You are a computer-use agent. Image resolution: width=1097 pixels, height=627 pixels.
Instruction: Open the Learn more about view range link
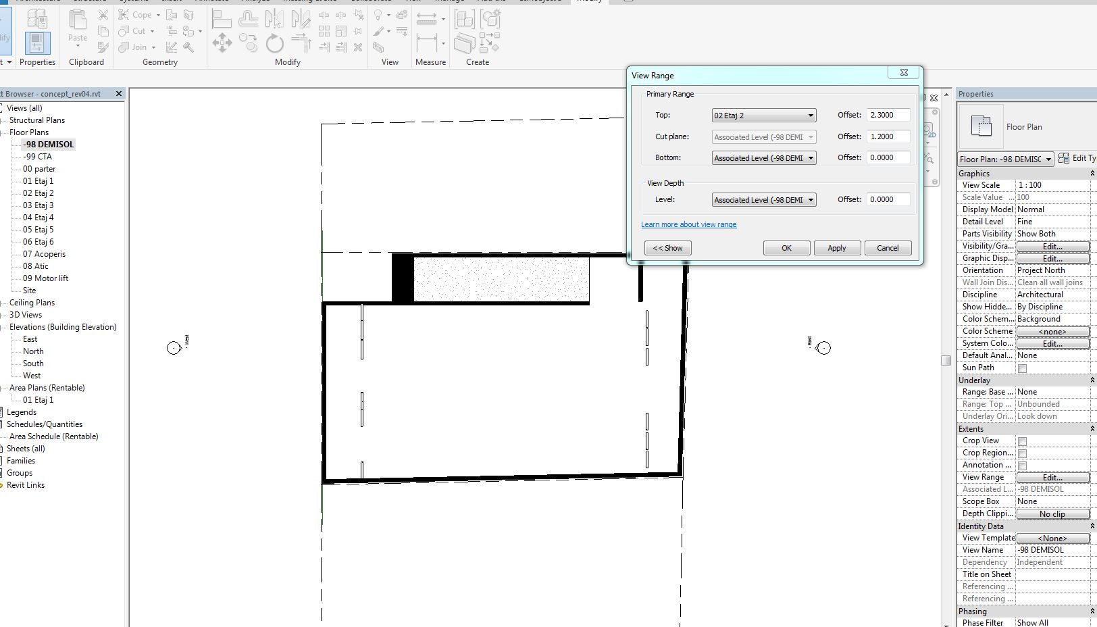(689, 224)
